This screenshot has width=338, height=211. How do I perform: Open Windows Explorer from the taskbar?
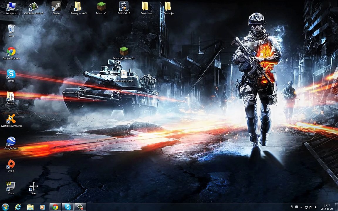[x=31, y=207]
